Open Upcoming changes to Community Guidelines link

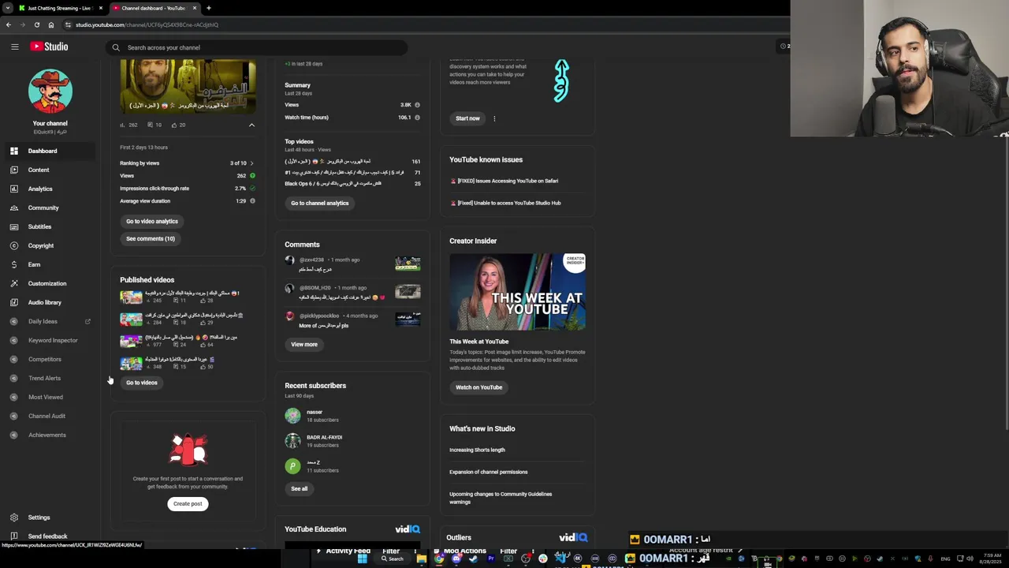501,498
